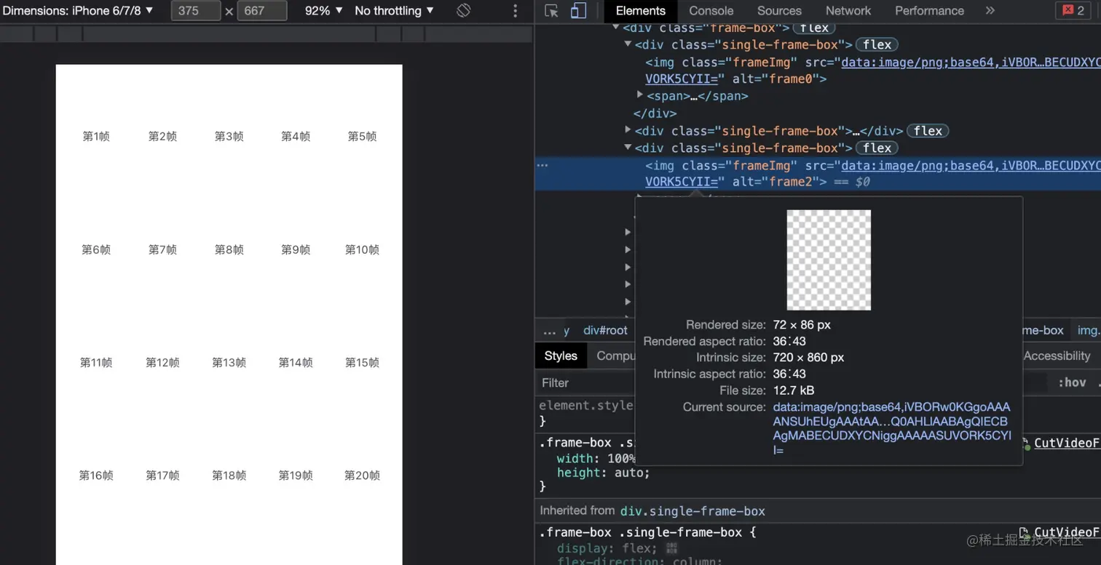Viewport: 1101px width, 565px height.
Task: Switch to the Console tab
Action: point(711,11)
